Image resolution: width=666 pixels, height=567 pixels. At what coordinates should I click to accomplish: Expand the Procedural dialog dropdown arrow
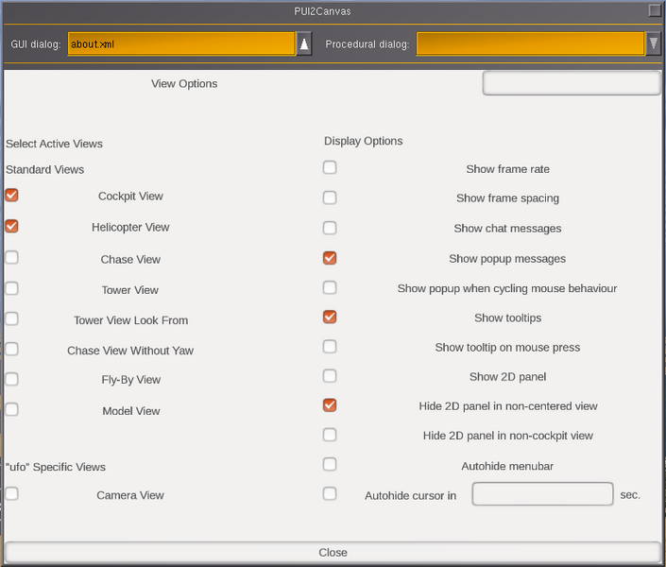[x=654, y=43]
